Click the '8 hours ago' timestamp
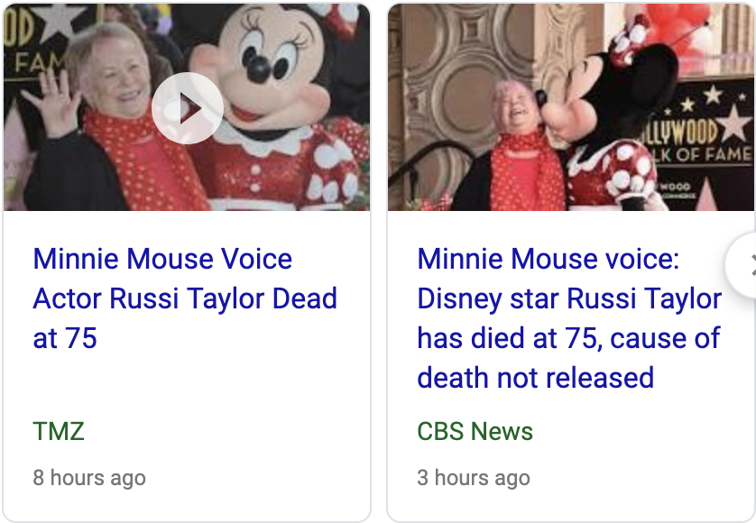This screenshot has width=756, height=523. [89, 478]
